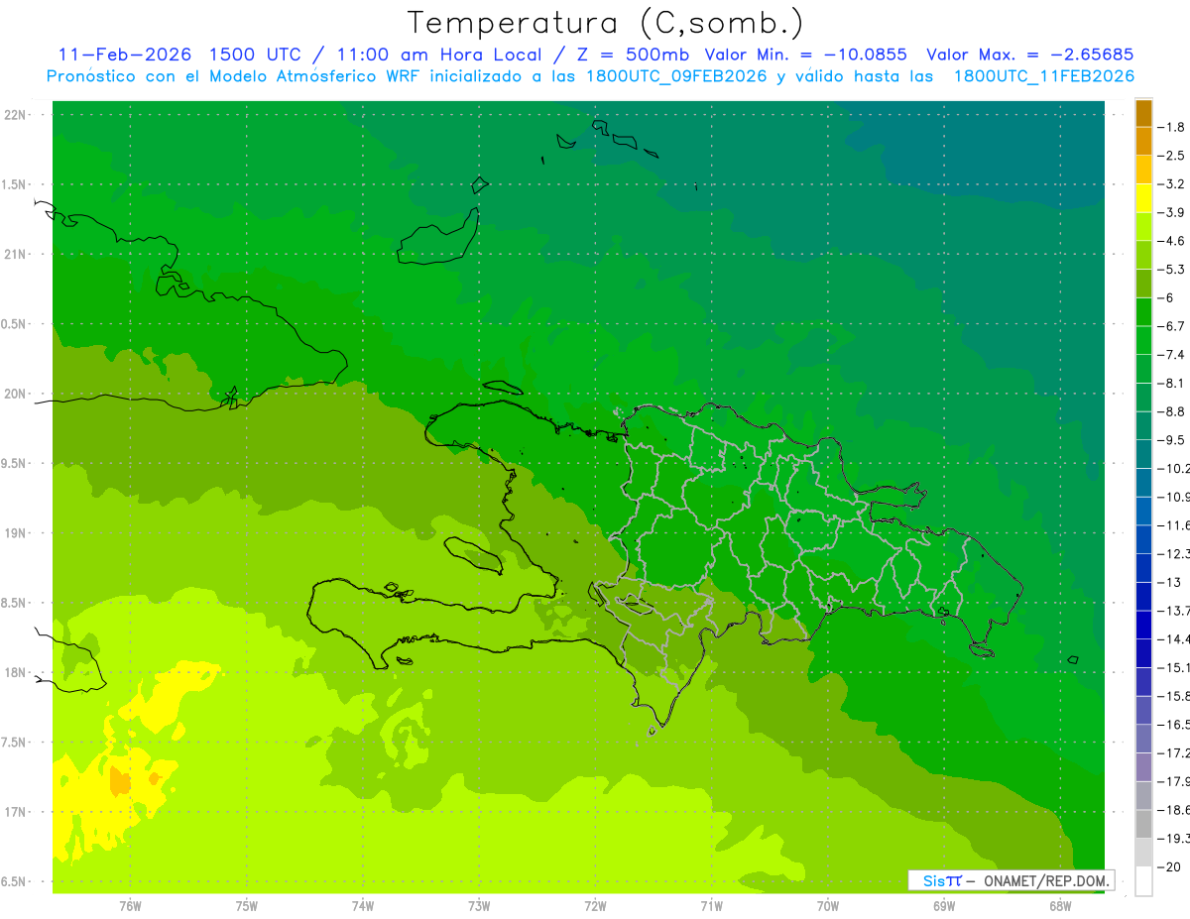The image size is (1190, 919).
Task: Click the "-7.4" legend value
Action: click(x=1171, y=355)
